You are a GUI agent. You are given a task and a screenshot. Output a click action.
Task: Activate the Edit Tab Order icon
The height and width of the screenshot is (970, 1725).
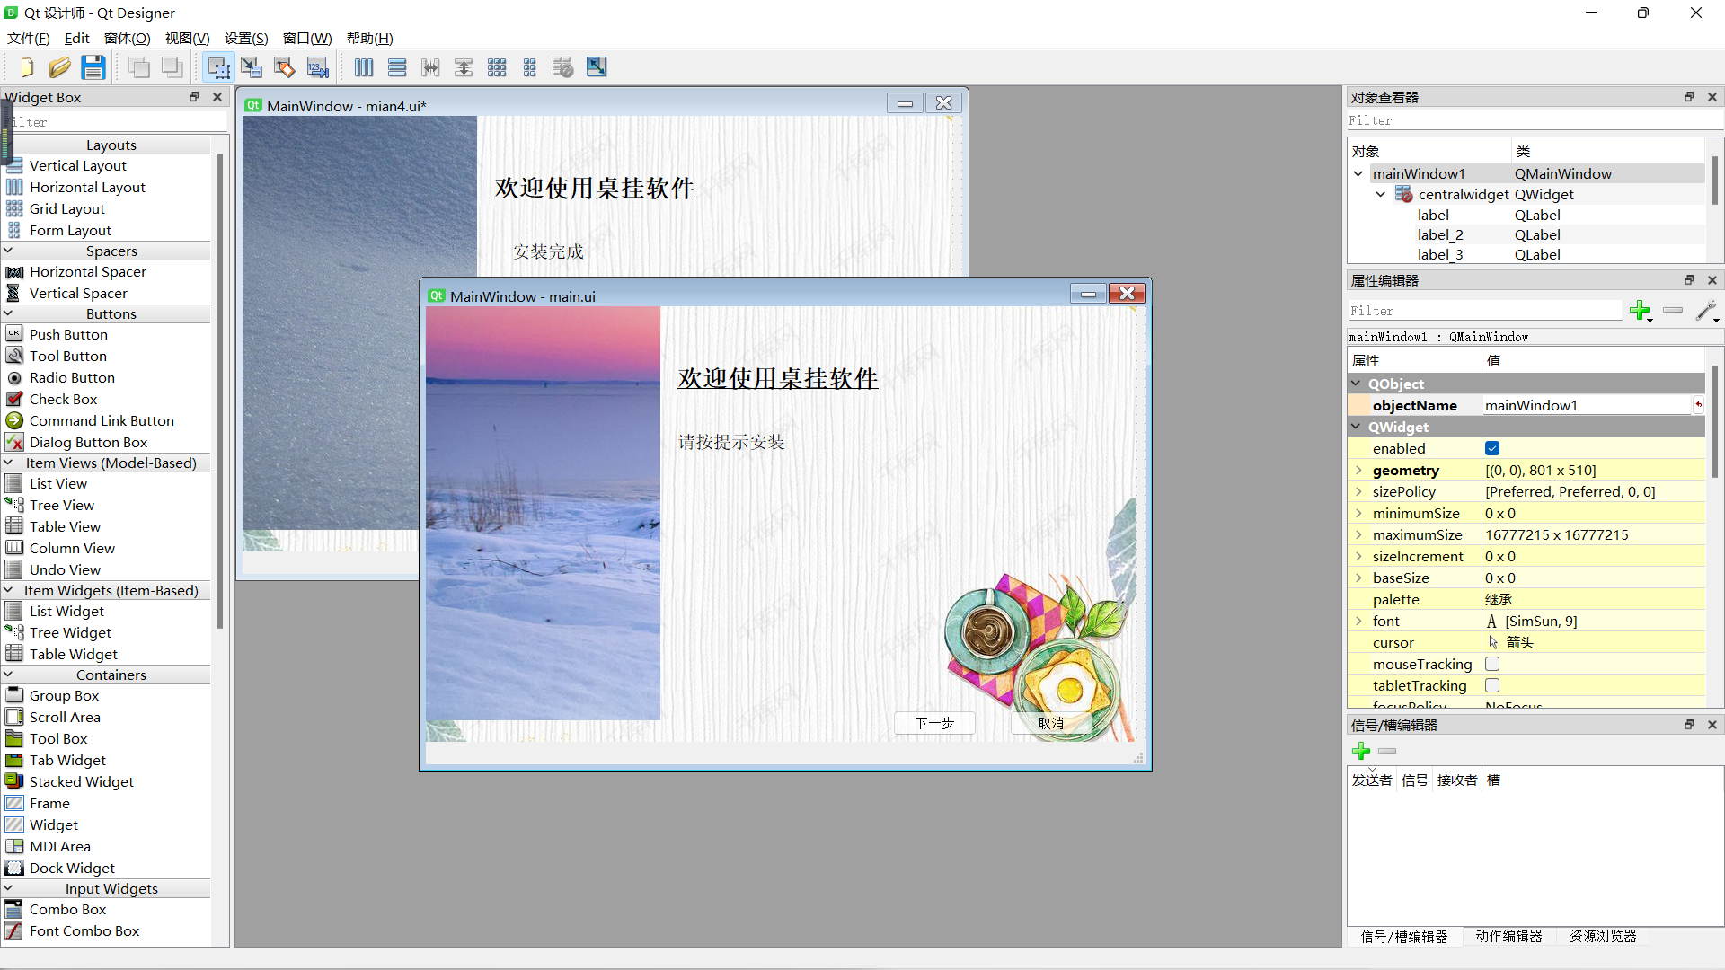[318, 67]
